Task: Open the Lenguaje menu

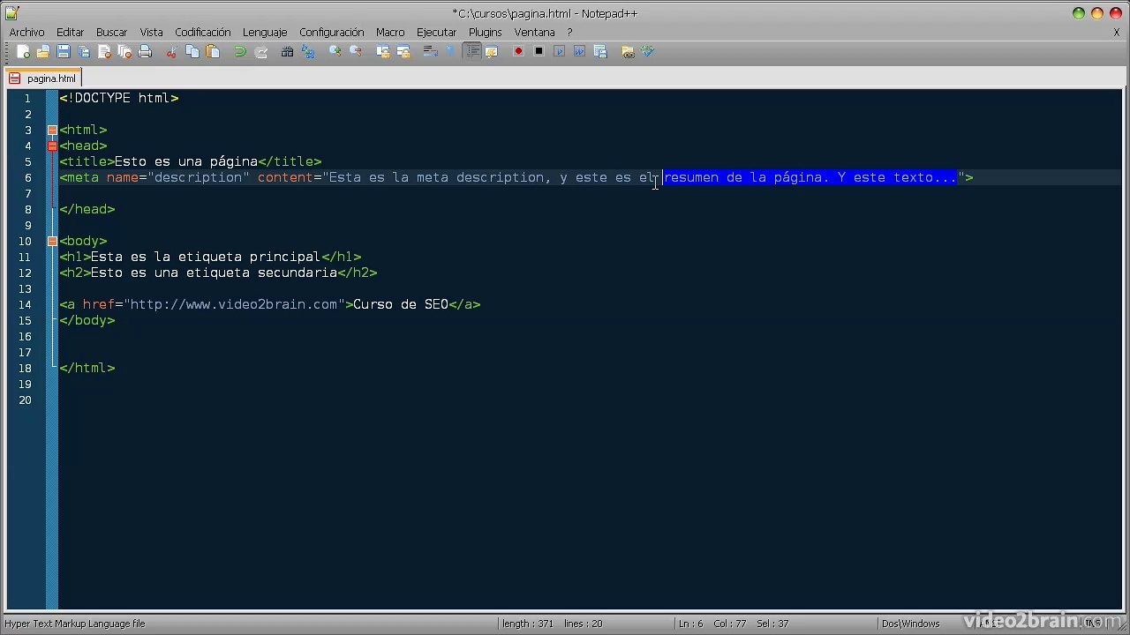Action: [265, 33]
